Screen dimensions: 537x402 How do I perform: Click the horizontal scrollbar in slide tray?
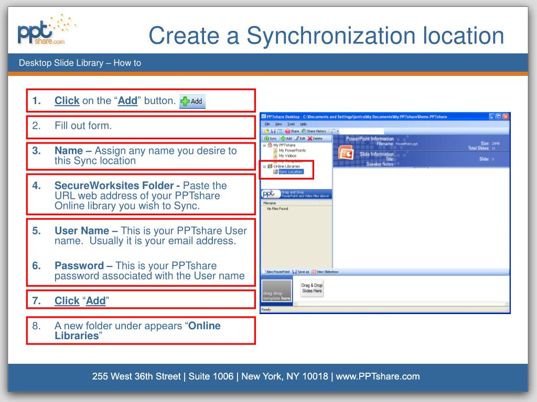pos(401,304)
